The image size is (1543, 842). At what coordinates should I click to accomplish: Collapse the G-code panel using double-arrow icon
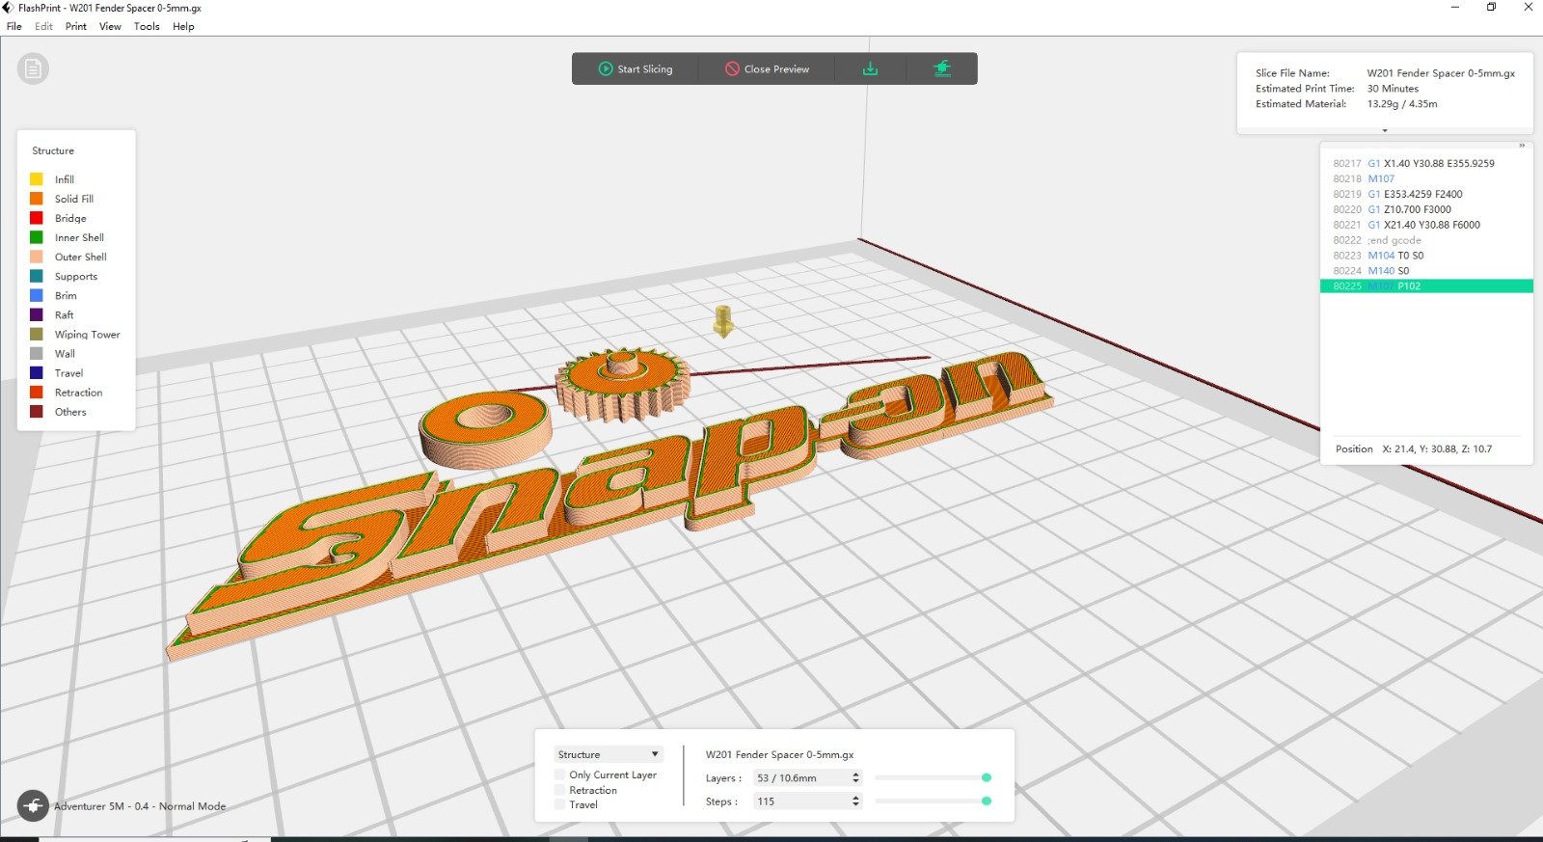pyautogui.click(x=1522, y=146)
